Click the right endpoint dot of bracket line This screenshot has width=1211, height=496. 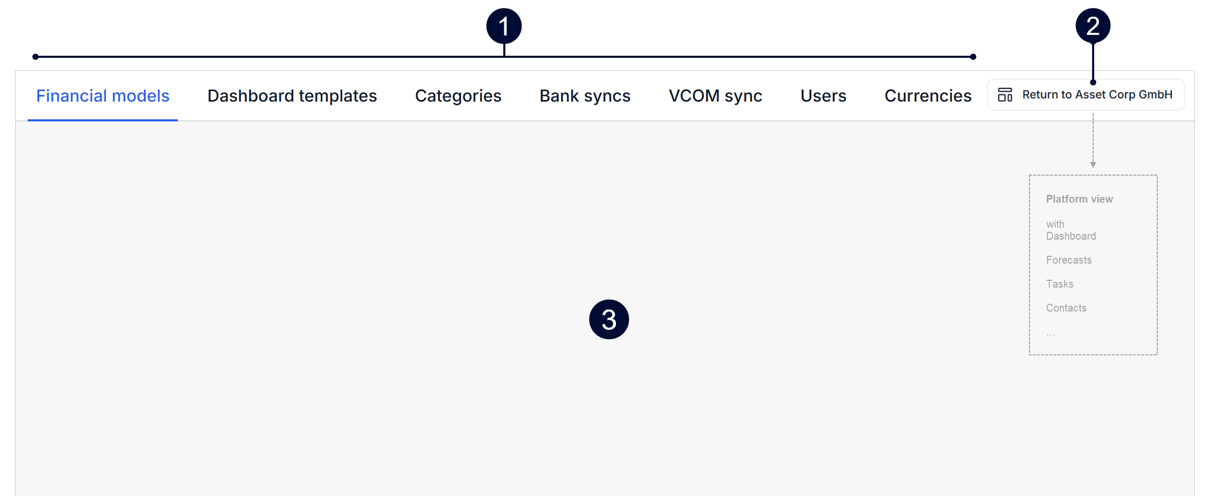973,57
